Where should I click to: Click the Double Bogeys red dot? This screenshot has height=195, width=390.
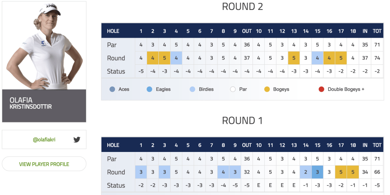pos(321,89)
